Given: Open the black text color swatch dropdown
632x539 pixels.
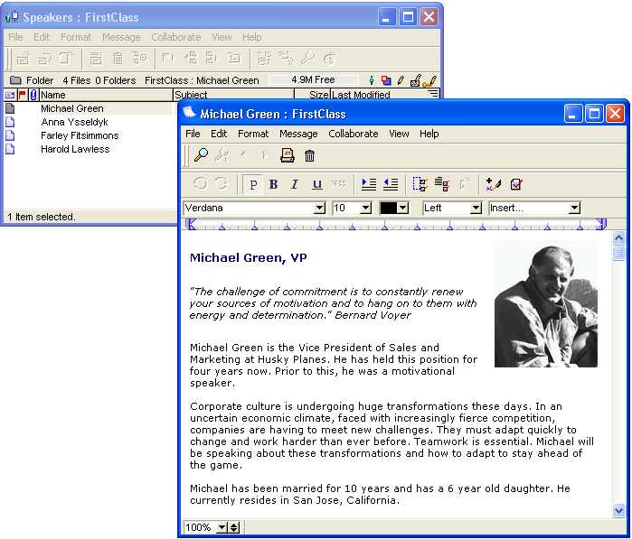Looking at the screenshot, I should click(402, 208).
